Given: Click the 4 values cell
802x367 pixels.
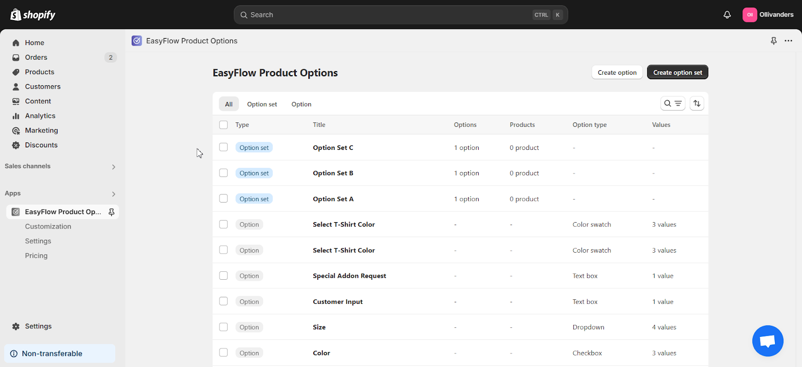Looking at the screenshot, I should click(x=664, y=327).
